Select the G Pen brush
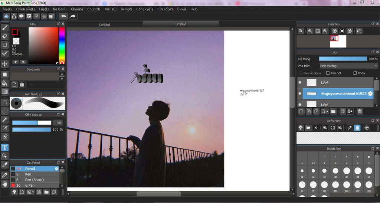This screenshot has height=203, width=380. pyautogui.click(x=35, y=185)
